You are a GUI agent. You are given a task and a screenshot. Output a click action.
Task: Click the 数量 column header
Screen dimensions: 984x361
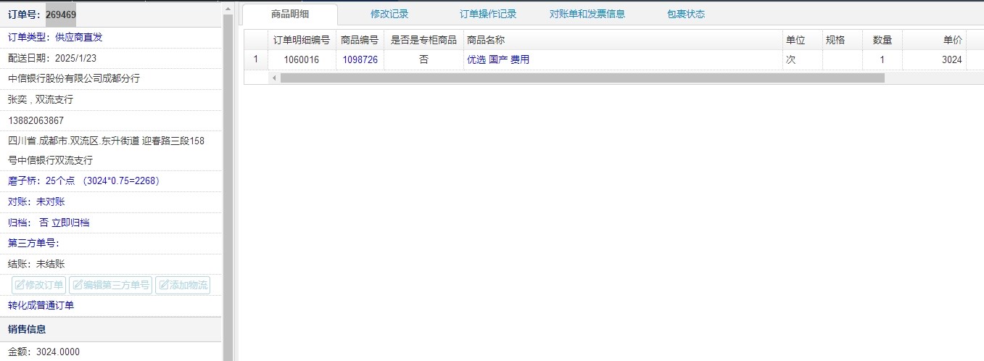tap(882, 40)
